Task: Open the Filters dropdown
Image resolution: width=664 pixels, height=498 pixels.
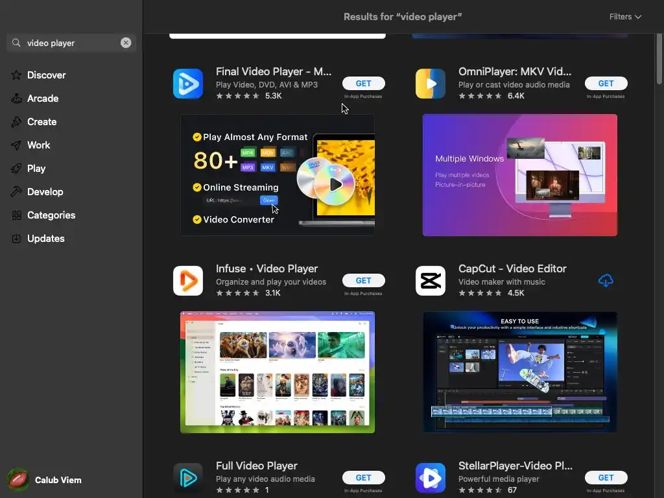Action: click(625, 16)
